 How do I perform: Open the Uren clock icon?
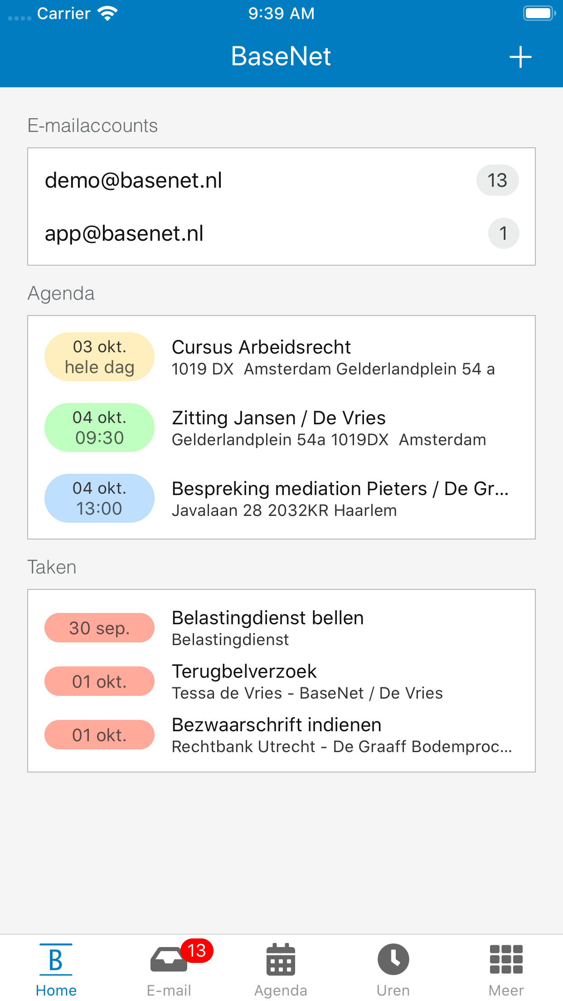point(393,959)
